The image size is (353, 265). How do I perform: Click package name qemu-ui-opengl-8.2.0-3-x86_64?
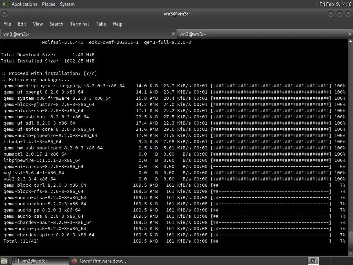coord(43,92)
